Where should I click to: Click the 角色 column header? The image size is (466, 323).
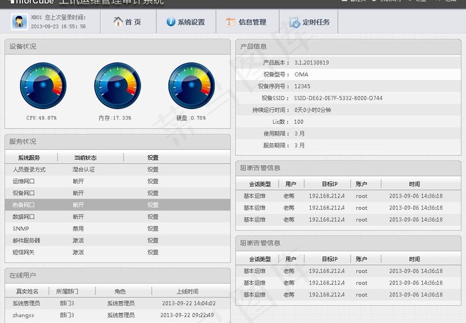[x=120, y=292]
